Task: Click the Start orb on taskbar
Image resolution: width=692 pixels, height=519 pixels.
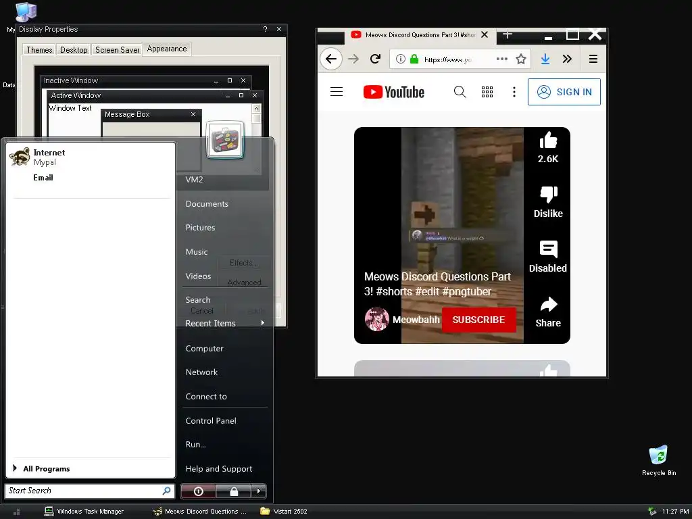Action: (17, 512)
